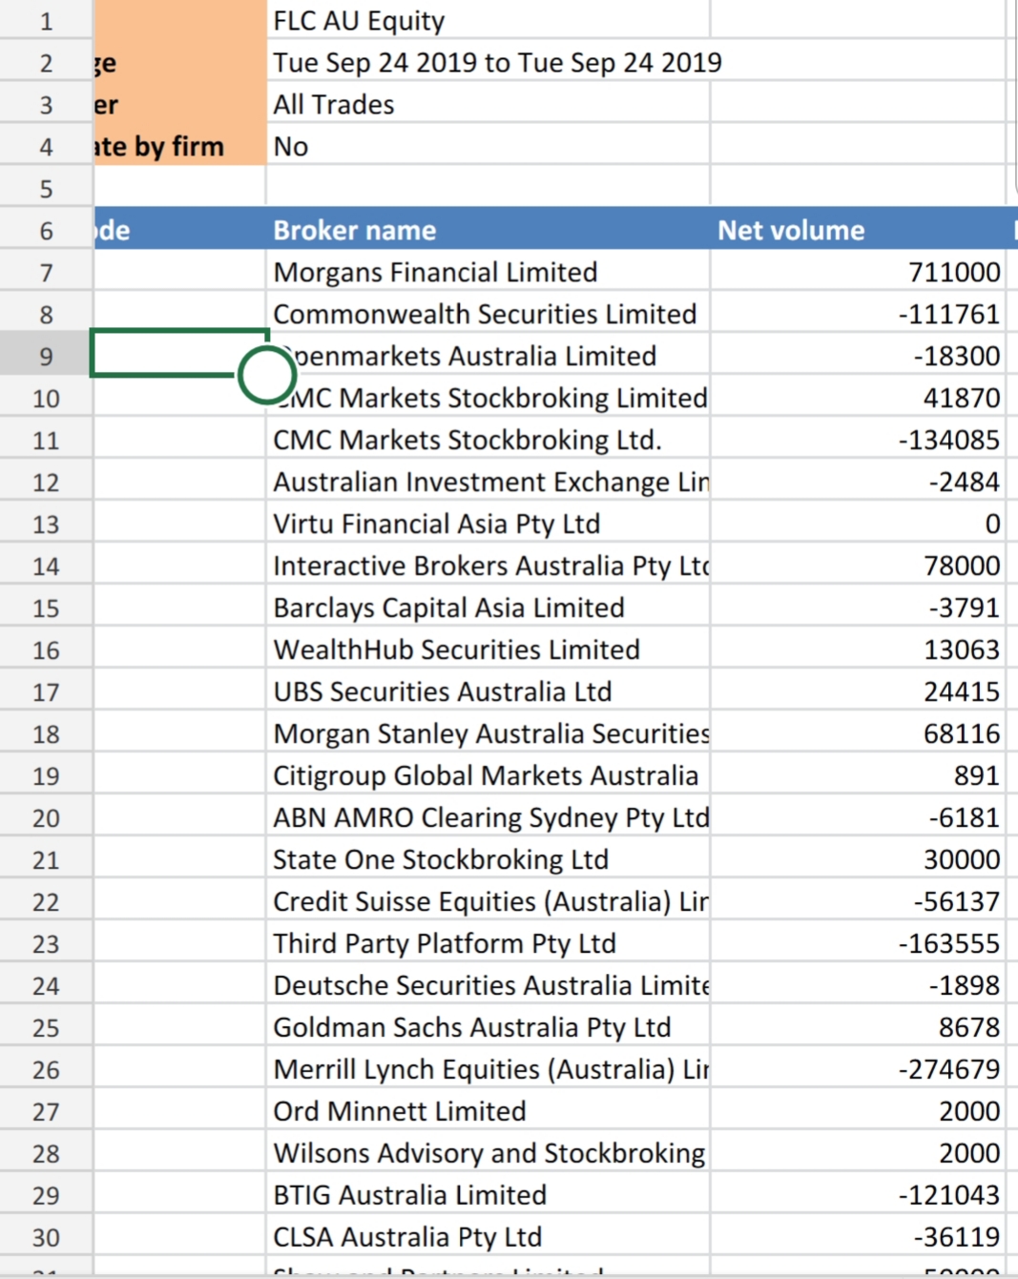
Task: Select the 'Net volume' header cell
Action: (x=858, y=230)
